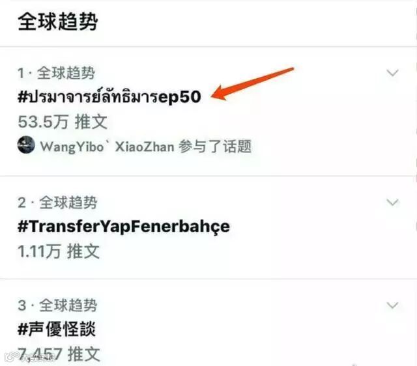This screenshot has width=417, height=366.
Task: Click the red arrow annotation
Action: coord(253,83)
